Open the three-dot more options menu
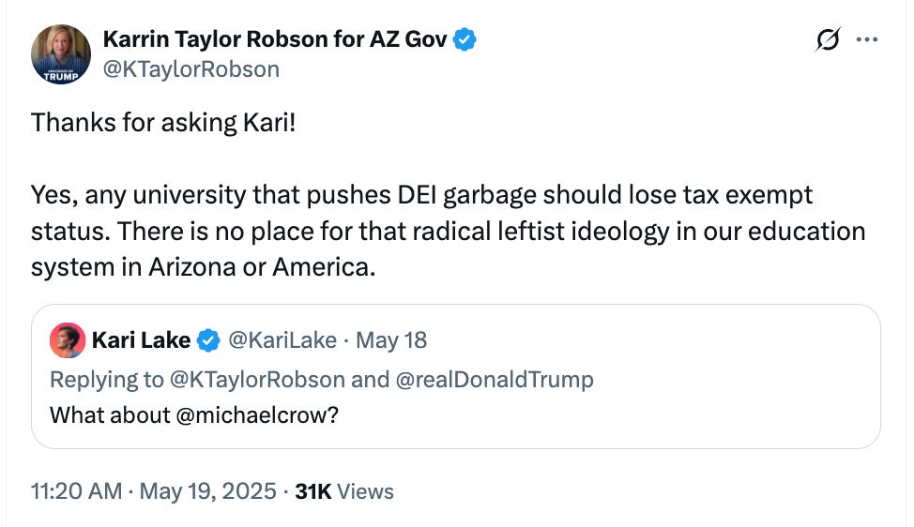This screenshot has height=527, width=914. coord(867,39)
